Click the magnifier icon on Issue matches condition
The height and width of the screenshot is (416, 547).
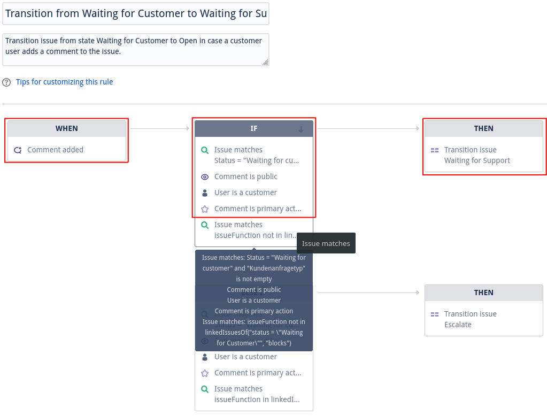pos(204,150)
